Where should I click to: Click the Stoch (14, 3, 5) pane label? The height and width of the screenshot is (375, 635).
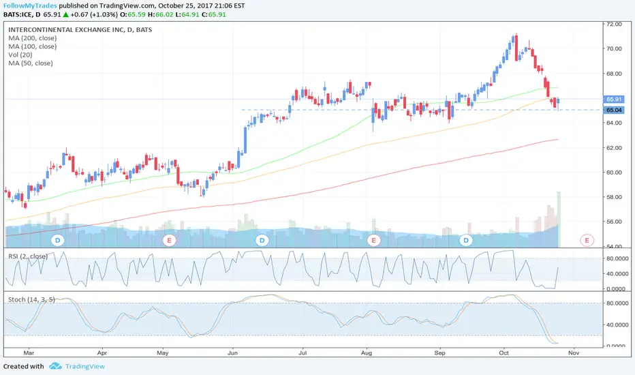click(x=31, y=299)
